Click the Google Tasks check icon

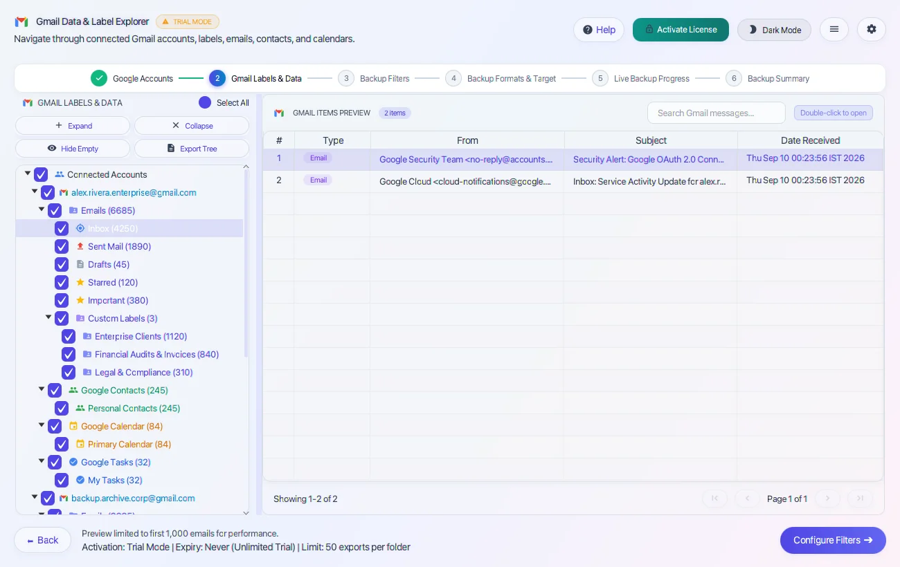coord(73,462)
